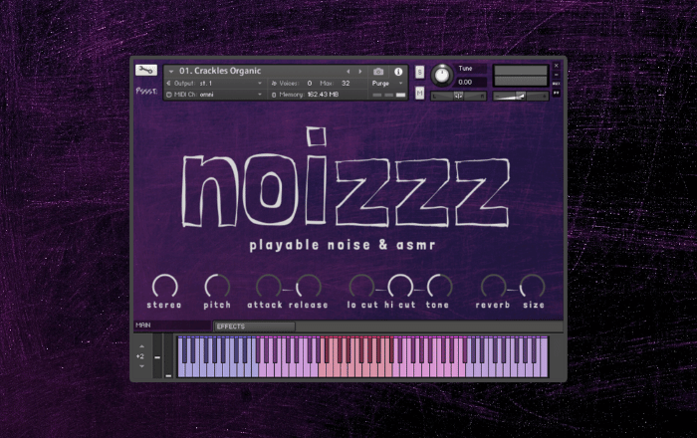Click the pitch knob

click(x=217, y=286)
